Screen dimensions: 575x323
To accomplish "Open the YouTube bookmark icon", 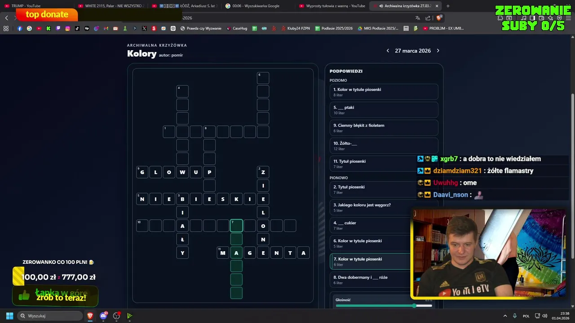I will [39, 28].
